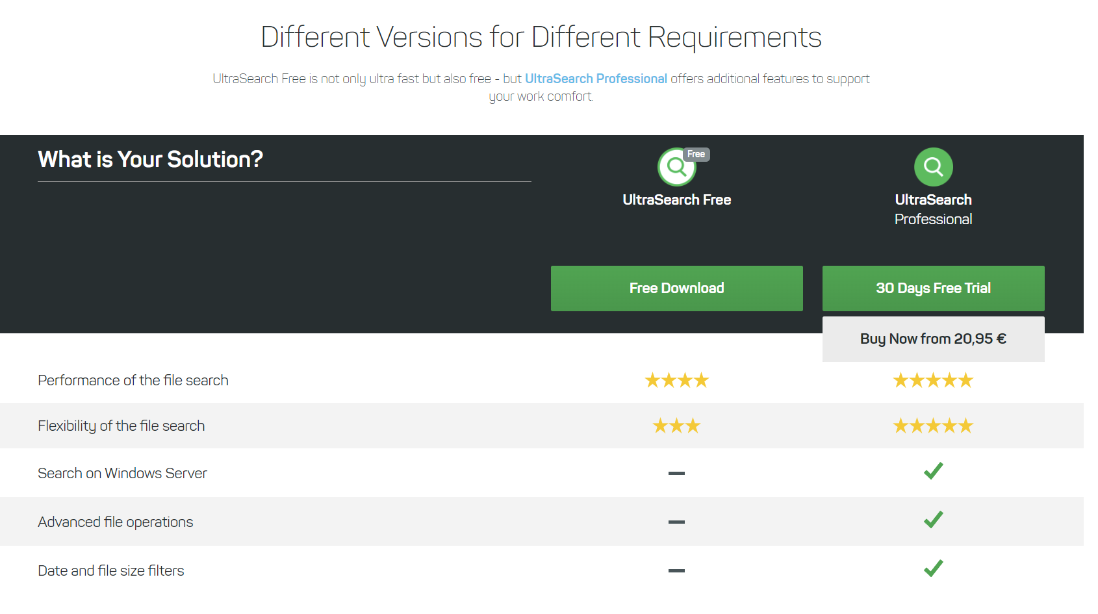The image size is (1098, 614).
Task: Click the 'Search on Windows Server' row label
Action: coord(122,473)
